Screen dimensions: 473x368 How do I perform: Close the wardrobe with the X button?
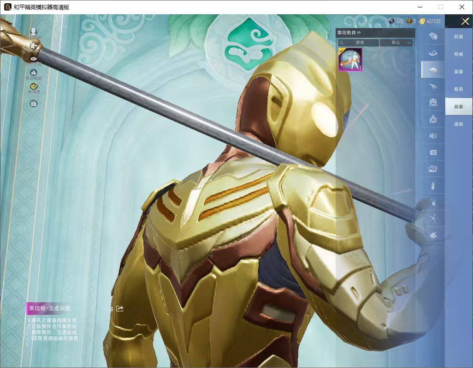click(465, 21)
